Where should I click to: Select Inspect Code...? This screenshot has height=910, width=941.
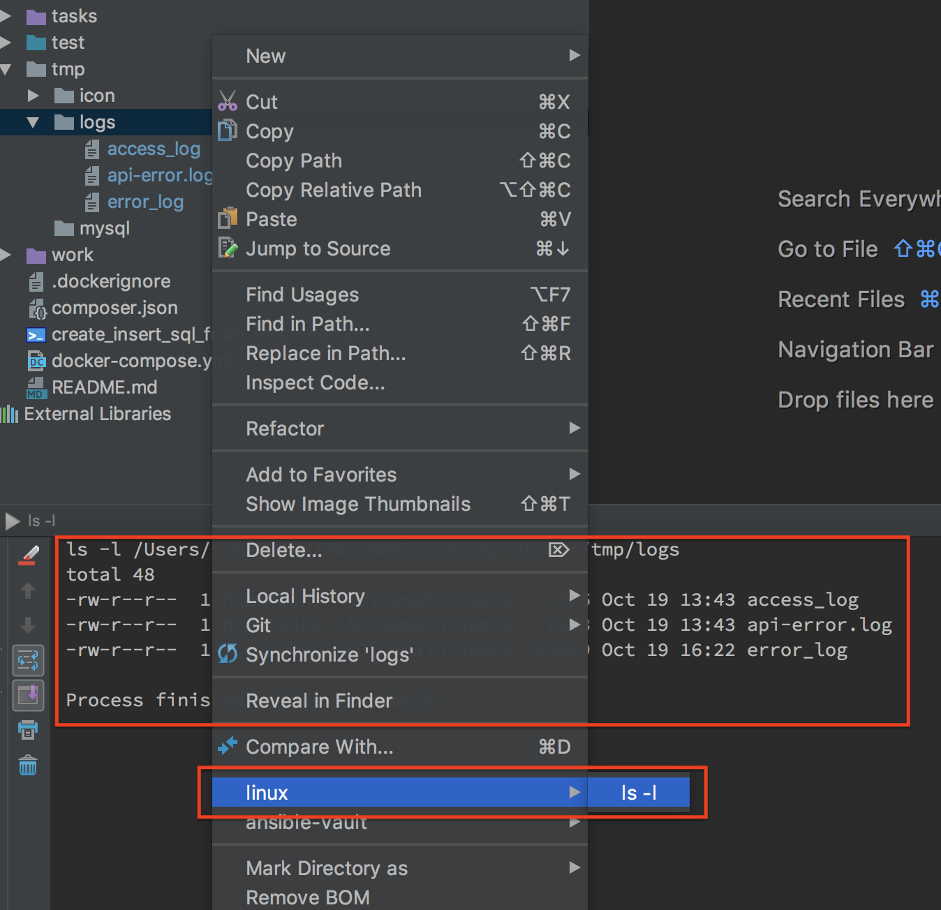point(400,382)
